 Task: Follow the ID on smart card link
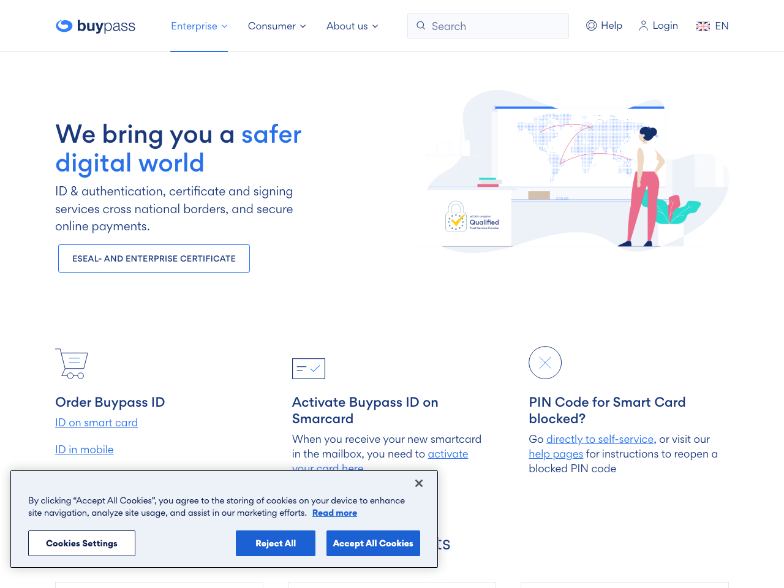96,423
